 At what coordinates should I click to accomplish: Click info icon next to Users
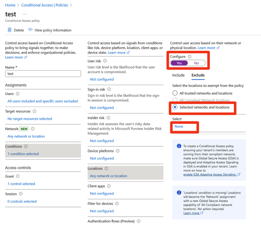click(x=18, y=94)
